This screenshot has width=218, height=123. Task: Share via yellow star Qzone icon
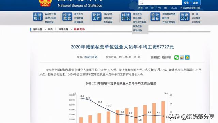click(187, 57)
